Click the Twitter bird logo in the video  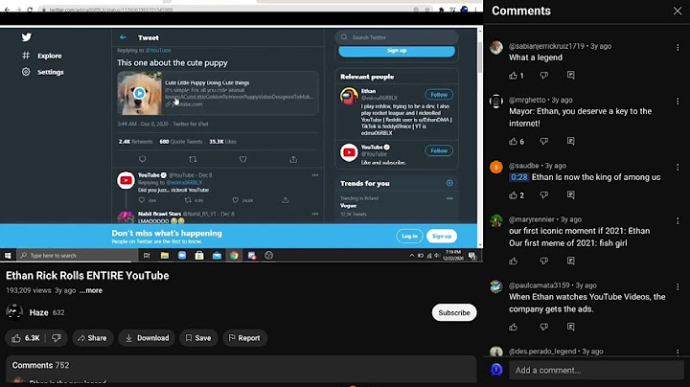[27, 37]
